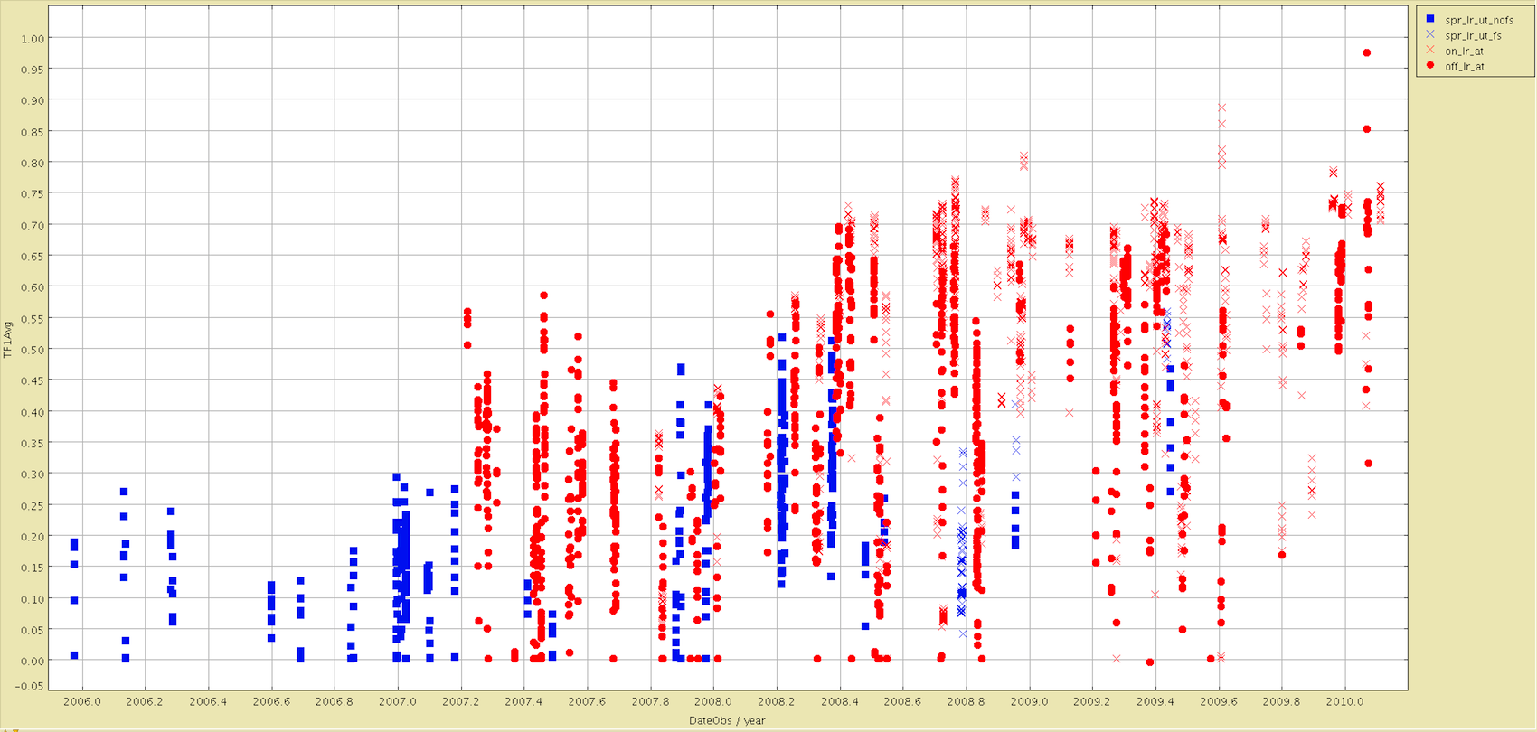Click the DateObs / year x-axis title
Viewport: 1537px width, 732px height.
[x=727, y=720]
